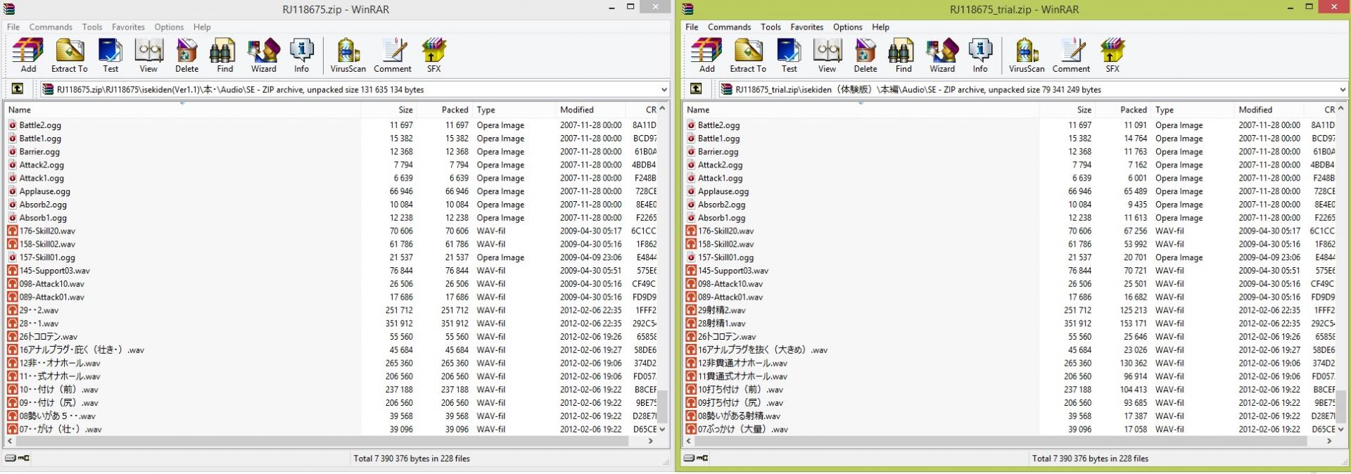Go up one folder in RJ118675_trial.zip window
1351x474 pixels.
696,89
